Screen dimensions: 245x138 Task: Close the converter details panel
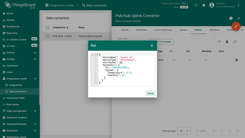239,18
